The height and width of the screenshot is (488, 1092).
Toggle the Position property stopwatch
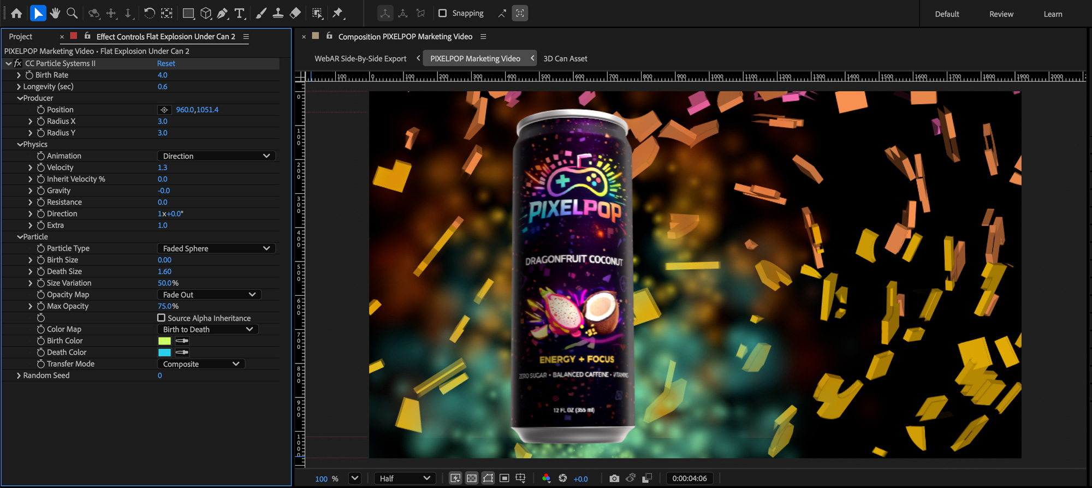tap(41, 110)
